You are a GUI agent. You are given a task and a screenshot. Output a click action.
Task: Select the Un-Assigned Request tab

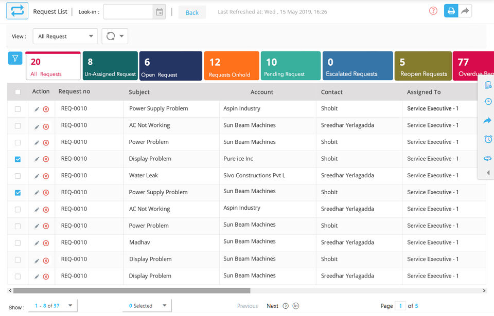[x=110, y=66]
